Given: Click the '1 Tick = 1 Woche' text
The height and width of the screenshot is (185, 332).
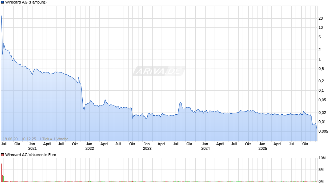Looking at the screenshot, I should click(54, 139).
